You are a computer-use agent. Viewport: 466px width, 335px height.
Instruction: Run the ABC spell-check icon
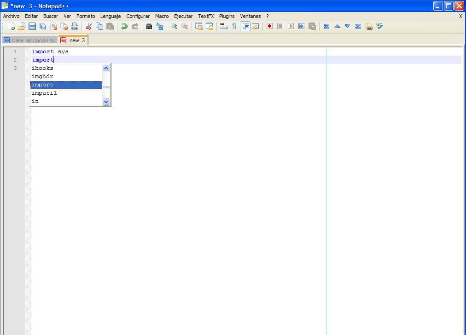click(x=379, y=26)
